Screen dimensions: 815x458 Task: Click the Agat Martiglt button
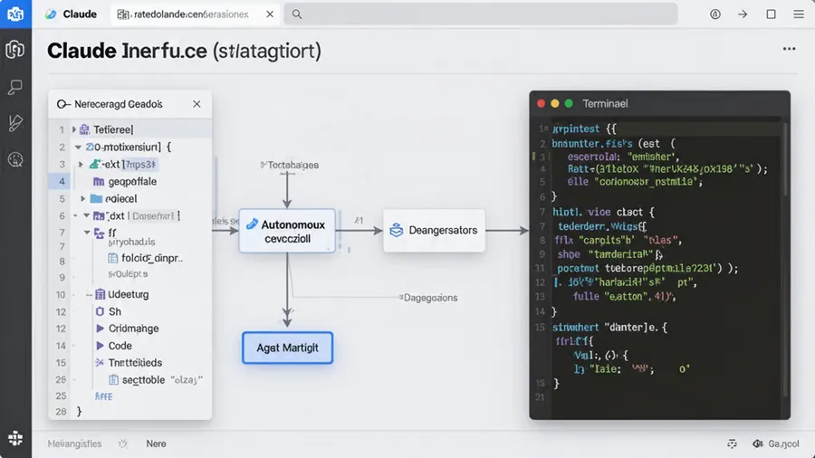point(287,348)
